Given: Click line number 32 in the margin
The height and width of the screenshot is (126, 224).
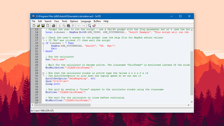Looking at the screenshot, I should tap(37, 81).
